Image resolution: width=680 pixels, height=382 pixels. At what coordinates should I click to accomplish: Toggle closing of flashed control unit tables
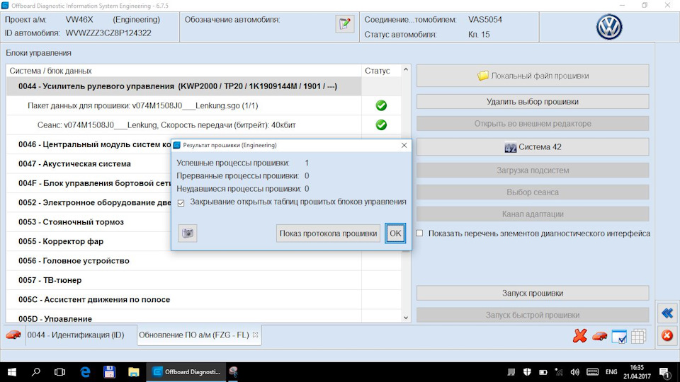181,203
